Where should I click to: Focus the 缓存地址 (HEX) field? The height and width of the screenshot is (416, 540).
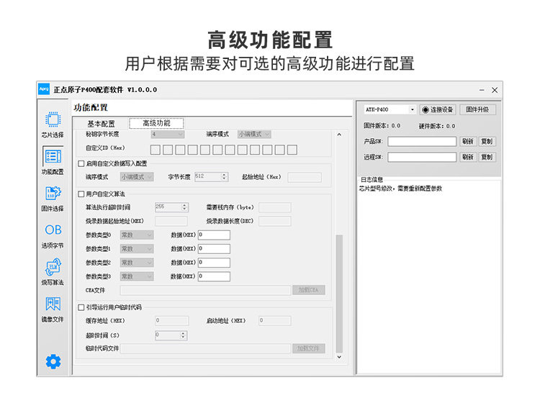(172, 320)
